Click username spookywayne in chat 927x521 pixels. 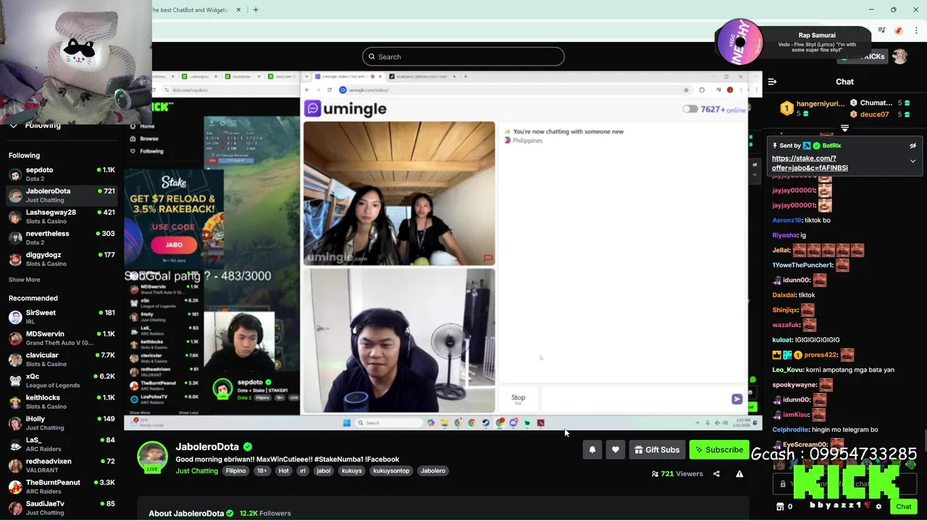794,385
